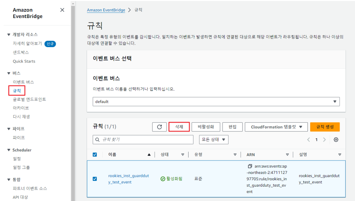Image resolution: width=355 pixels, height=201 pixels.
Task: Copy the rule ARN to clipboard
Action: [x=250, y=166]
